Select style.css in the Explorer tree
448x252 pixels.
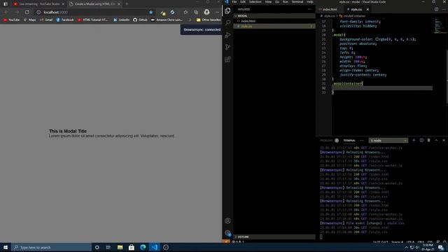coord(274,27)
